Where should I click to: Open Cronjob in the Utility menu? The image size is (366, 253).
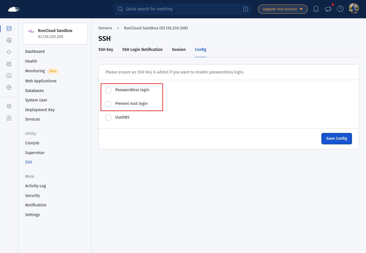point(32,143)
